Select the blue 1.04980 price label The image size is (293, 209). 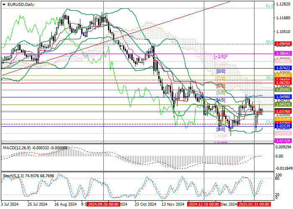[x=283, y=97]
